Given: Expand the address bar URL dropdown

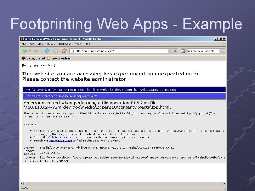Looking at the screenshot, I should coord(170,51).
